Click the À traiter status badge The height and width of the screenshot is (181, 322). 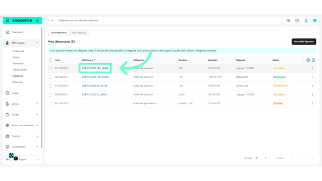278,103
